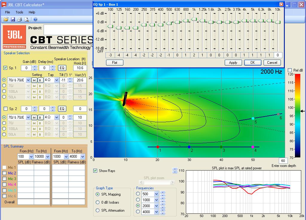Viewport: 306px width, 220px height.
Task: Select the 0 dB Isobars graph type
Action: pos(98,202)
